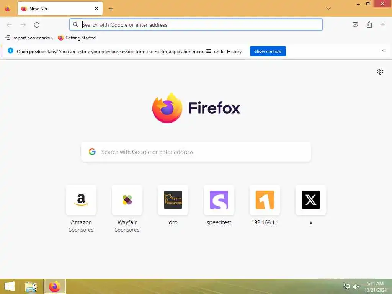Image resolution: width=392 pixels, height=294 pixels.
Task: Open the 192.168.1.1 shortcut tile
Action: tap(265, 200)
